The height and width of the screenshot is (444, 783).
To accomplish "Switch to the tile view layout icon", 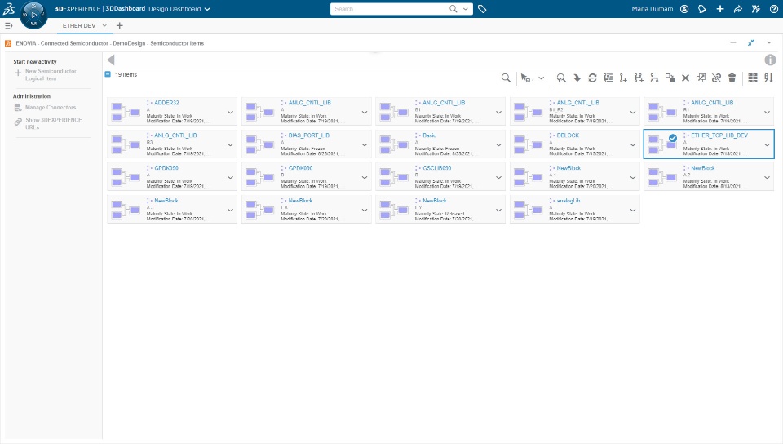I will pos(753,78).
